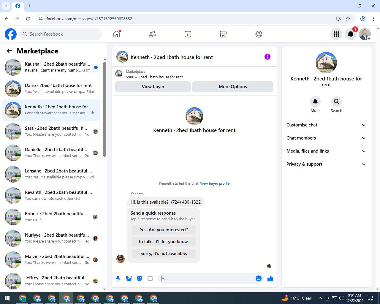Reload the page in the browser
The image size is (380, 304).
click(x=28, y=19)
